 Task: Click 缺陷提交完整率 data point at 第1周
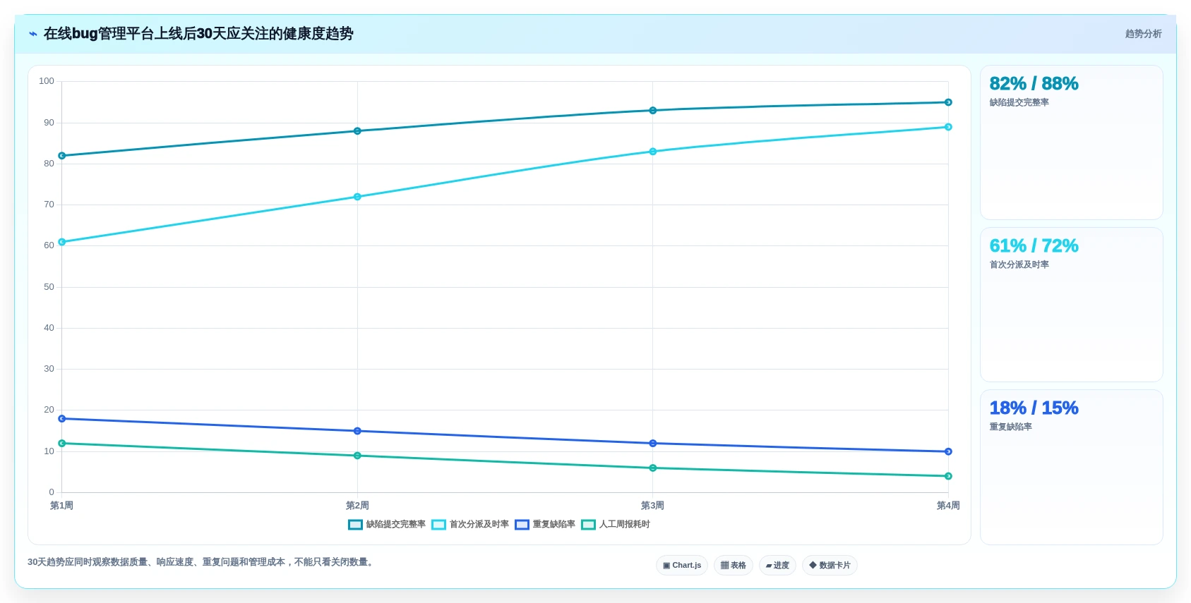pos(62,156)
